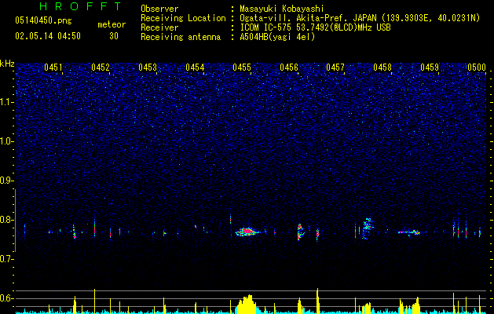The image size is (494, 314).
Task: Click the 0500 time marker
Action: click(477, 68)
